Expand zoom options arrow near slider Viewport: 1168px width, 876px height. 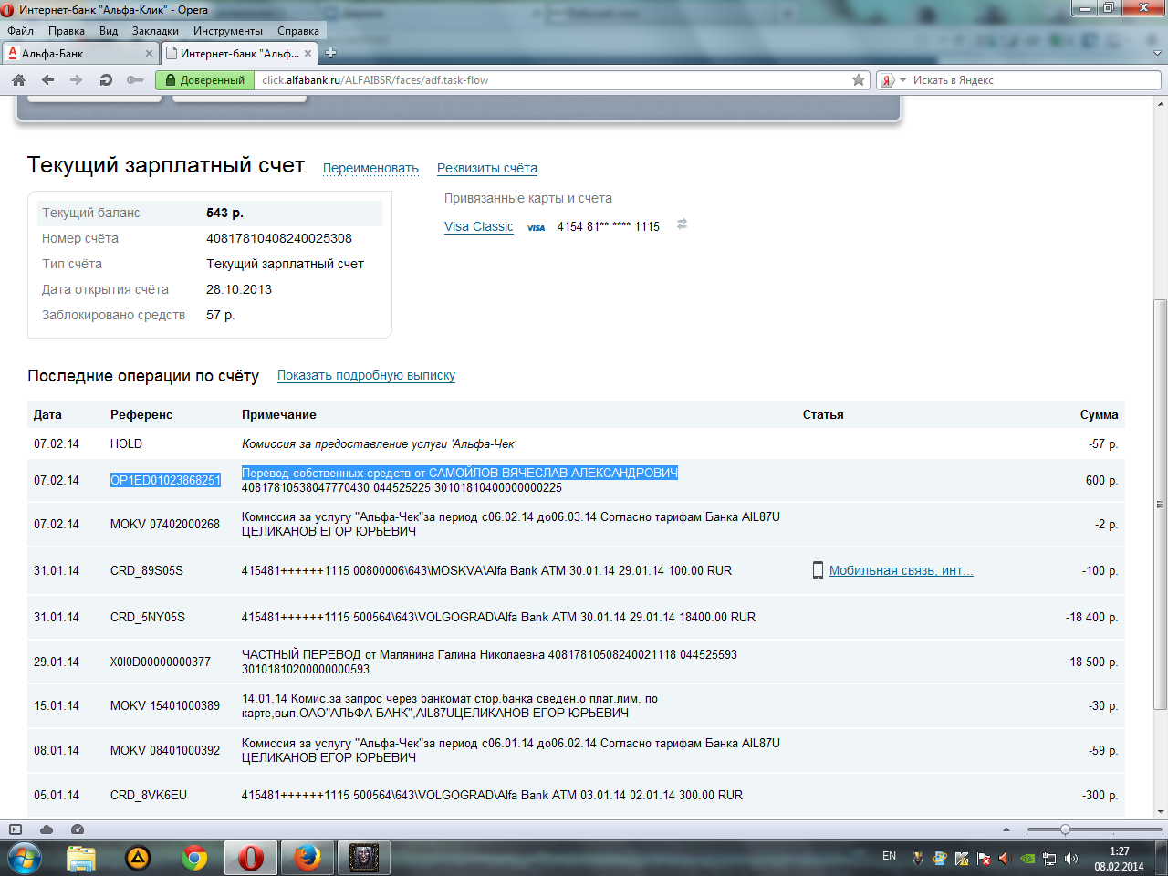point(1006,829)
